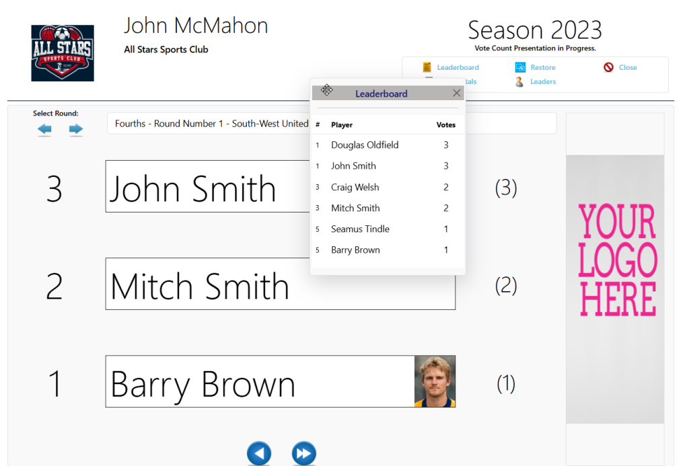Select Douglas Oldfield row in leaderboard
The image size is (689, 466).
[x=388, y=145]
